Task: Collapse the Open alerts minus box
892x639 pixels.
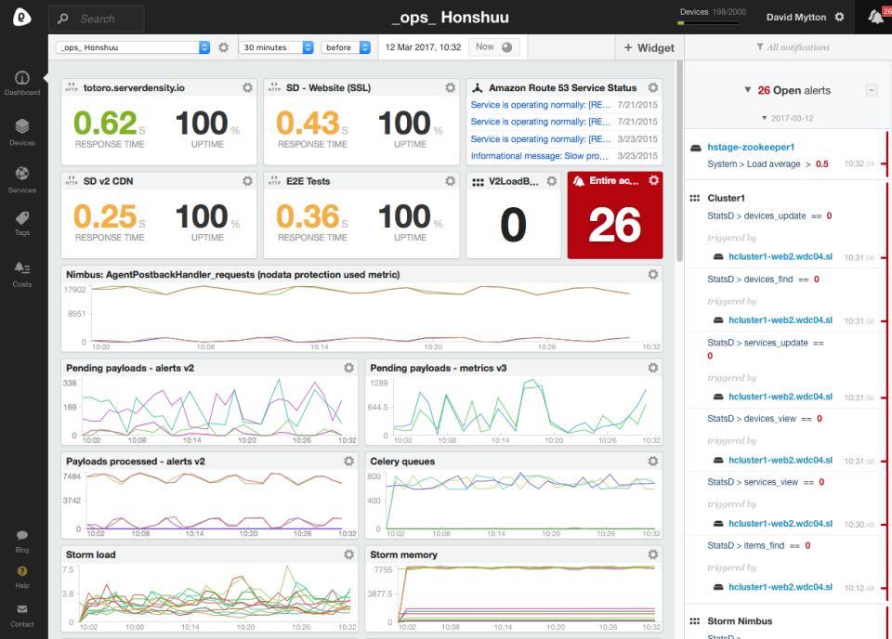Action: [871, 90]
